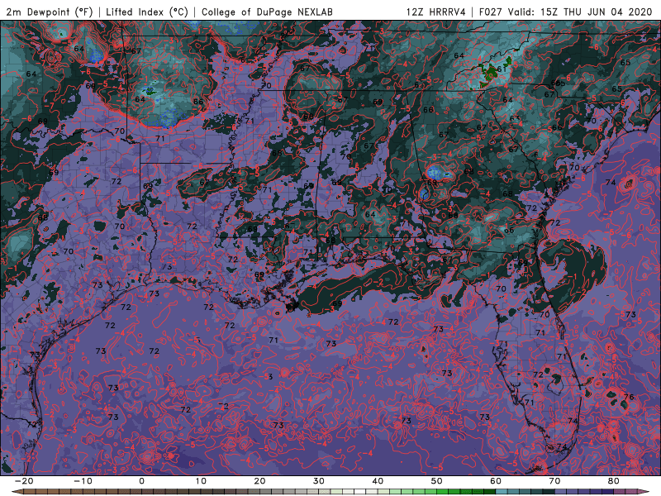The image size is (661, 496).
Task: Click the left arrow end of the color scale
Action: [x=17, y=492]
